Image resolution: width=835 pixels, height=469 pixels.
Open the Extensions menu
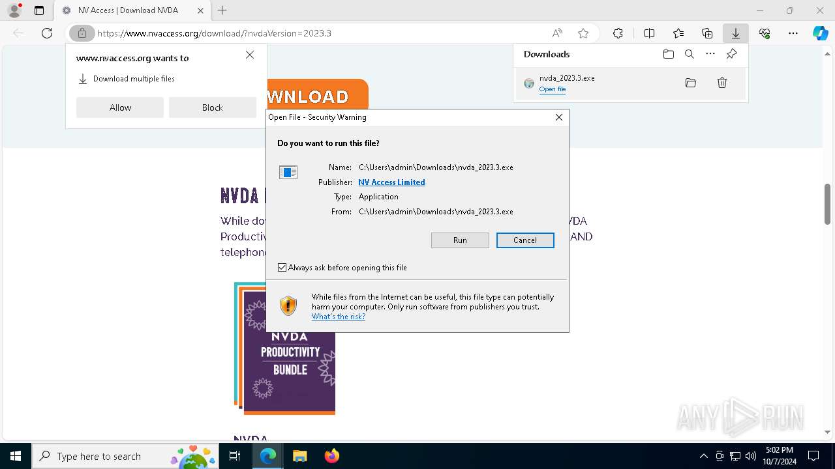coord(618,33)
